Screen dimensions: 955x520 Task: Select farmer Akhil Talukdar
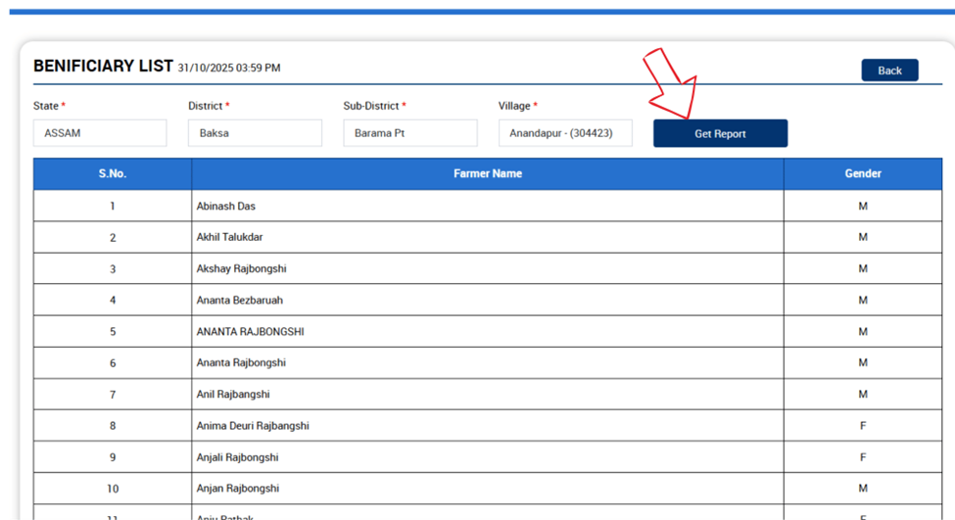229,238
